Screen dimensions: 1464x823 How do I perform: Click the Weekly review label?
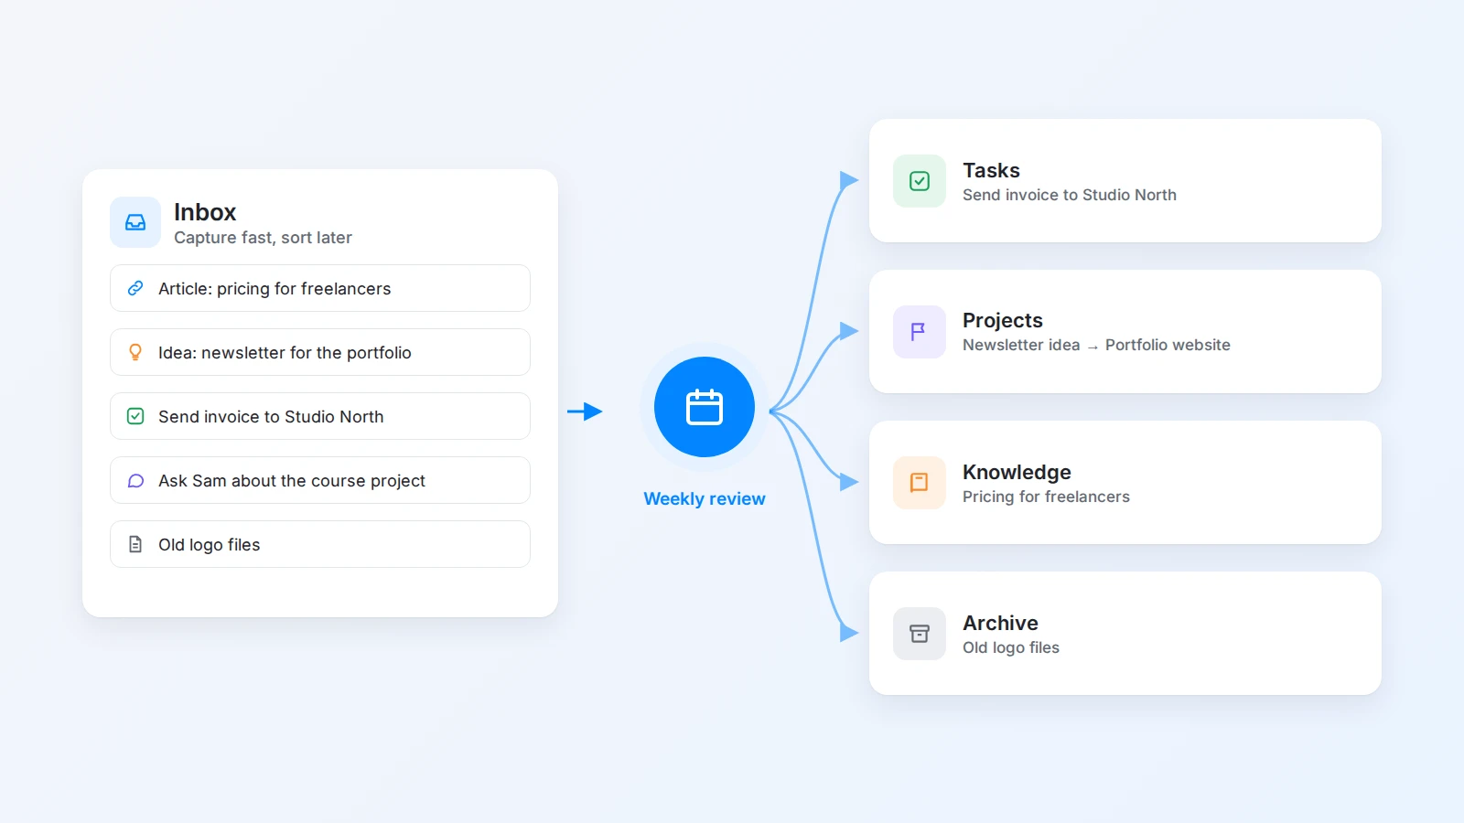705,498
